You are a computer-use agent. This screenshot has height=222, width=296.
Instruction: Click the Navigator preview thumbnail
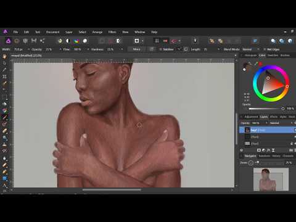[271, 179]
